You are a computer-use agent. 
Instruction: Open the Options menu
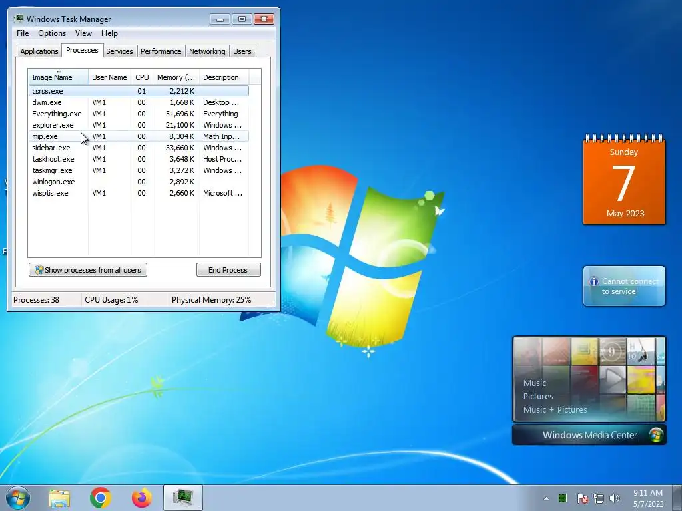(52, 33)
